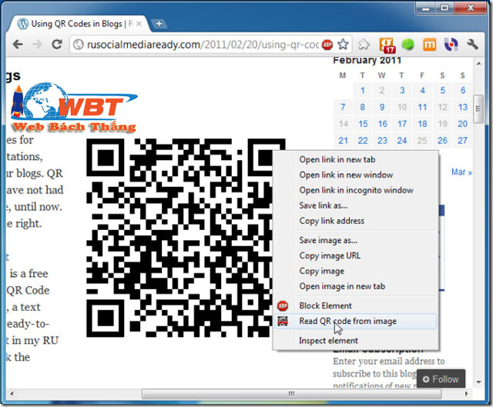
Task: Open the puzzle piece extension icon
Action: [364, 45]
